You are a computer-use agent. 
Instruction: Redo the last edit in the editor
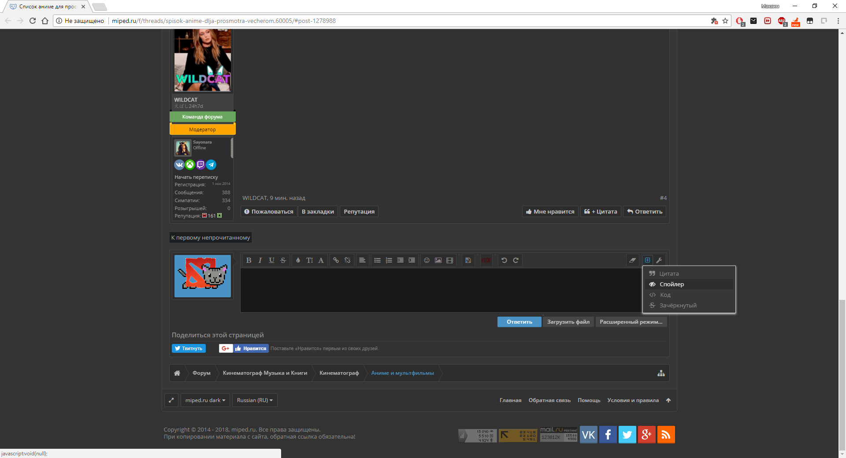(516, 260)
